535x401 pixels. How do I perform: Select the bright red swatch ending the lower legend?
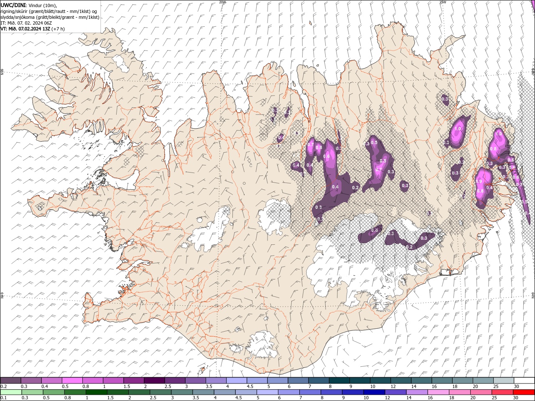click(524, 392)
